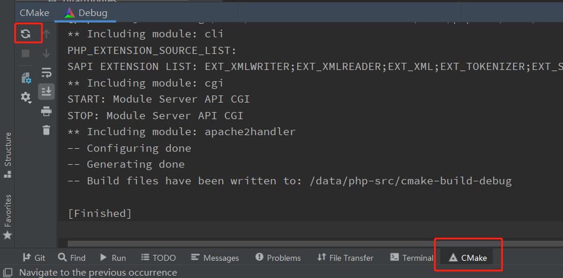563x278 pixels.
Task: Click the Stop icon in CMake toolbar
Action: coord(26,53)
